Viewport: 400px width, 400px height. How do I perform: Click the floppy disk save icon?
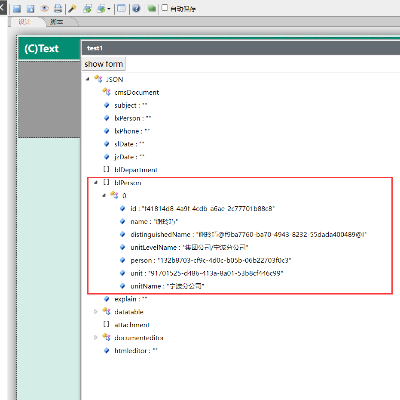(x=31, y=9)
